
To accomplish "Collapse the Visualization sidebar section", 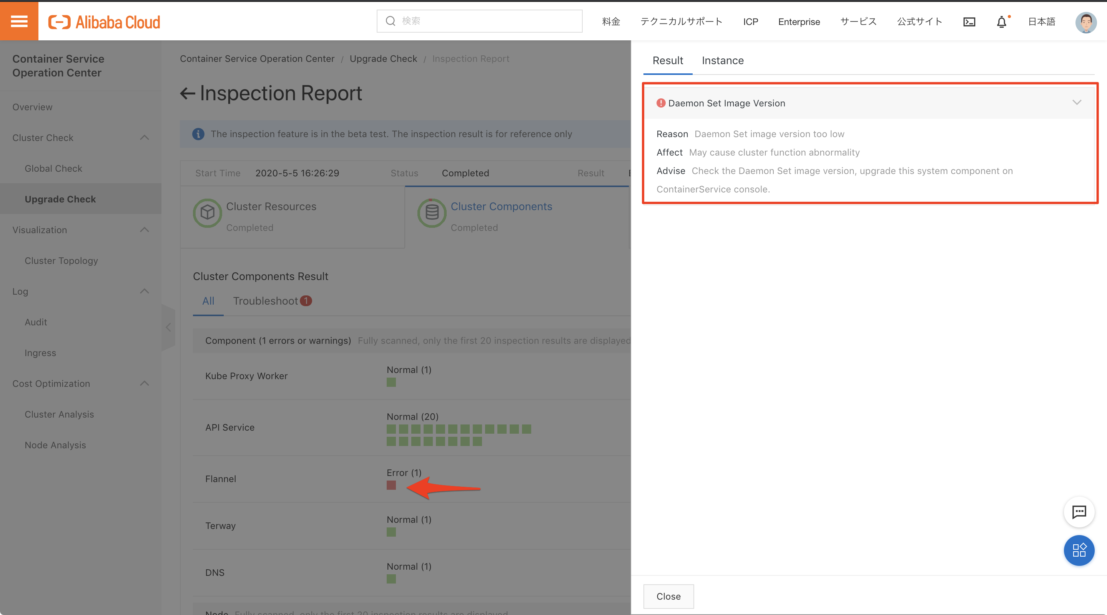I will (x=145, y=230).
